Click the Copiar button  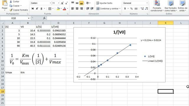14,6
